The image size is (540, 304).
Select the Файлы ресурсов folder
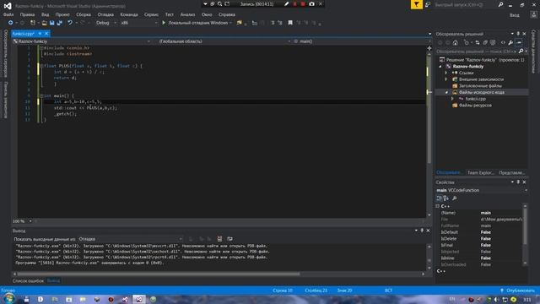475,106
